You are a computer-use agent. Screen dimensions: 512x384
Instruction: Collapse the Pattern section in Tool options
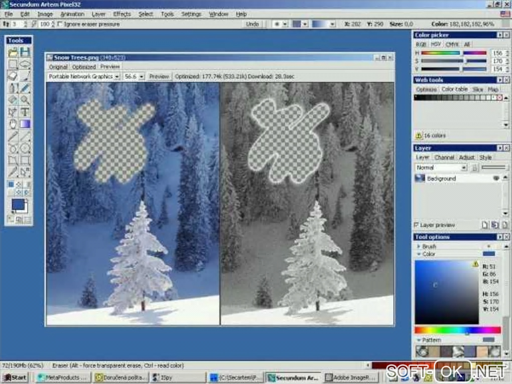[x=419, y=340]
